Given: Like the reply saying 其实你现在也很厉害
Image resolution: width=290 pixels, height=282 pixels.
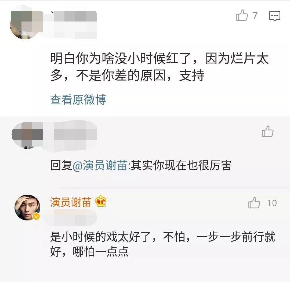Looking at the screenshot, I should tap(267, 131).
